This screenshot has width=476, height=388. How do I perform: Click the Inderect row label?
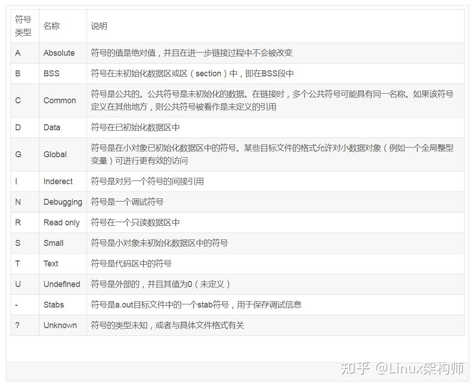[58, 181]
